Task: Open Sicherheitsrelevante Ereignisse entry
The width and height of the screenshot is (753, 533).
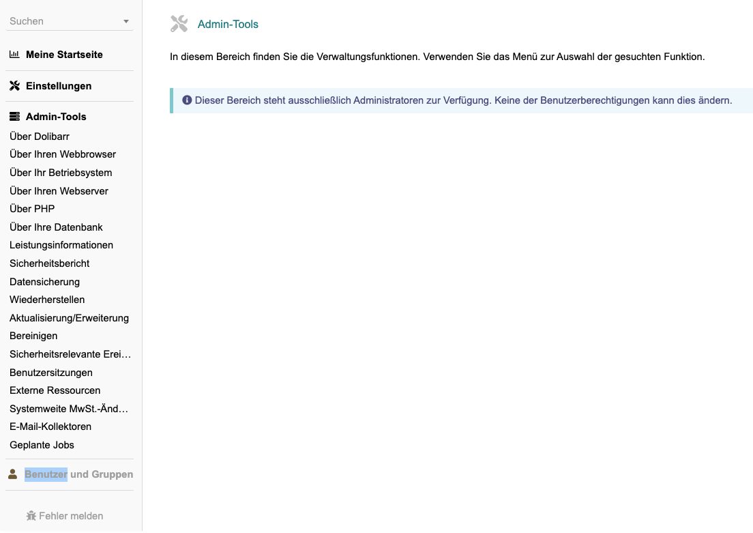Action: point(70,354)
